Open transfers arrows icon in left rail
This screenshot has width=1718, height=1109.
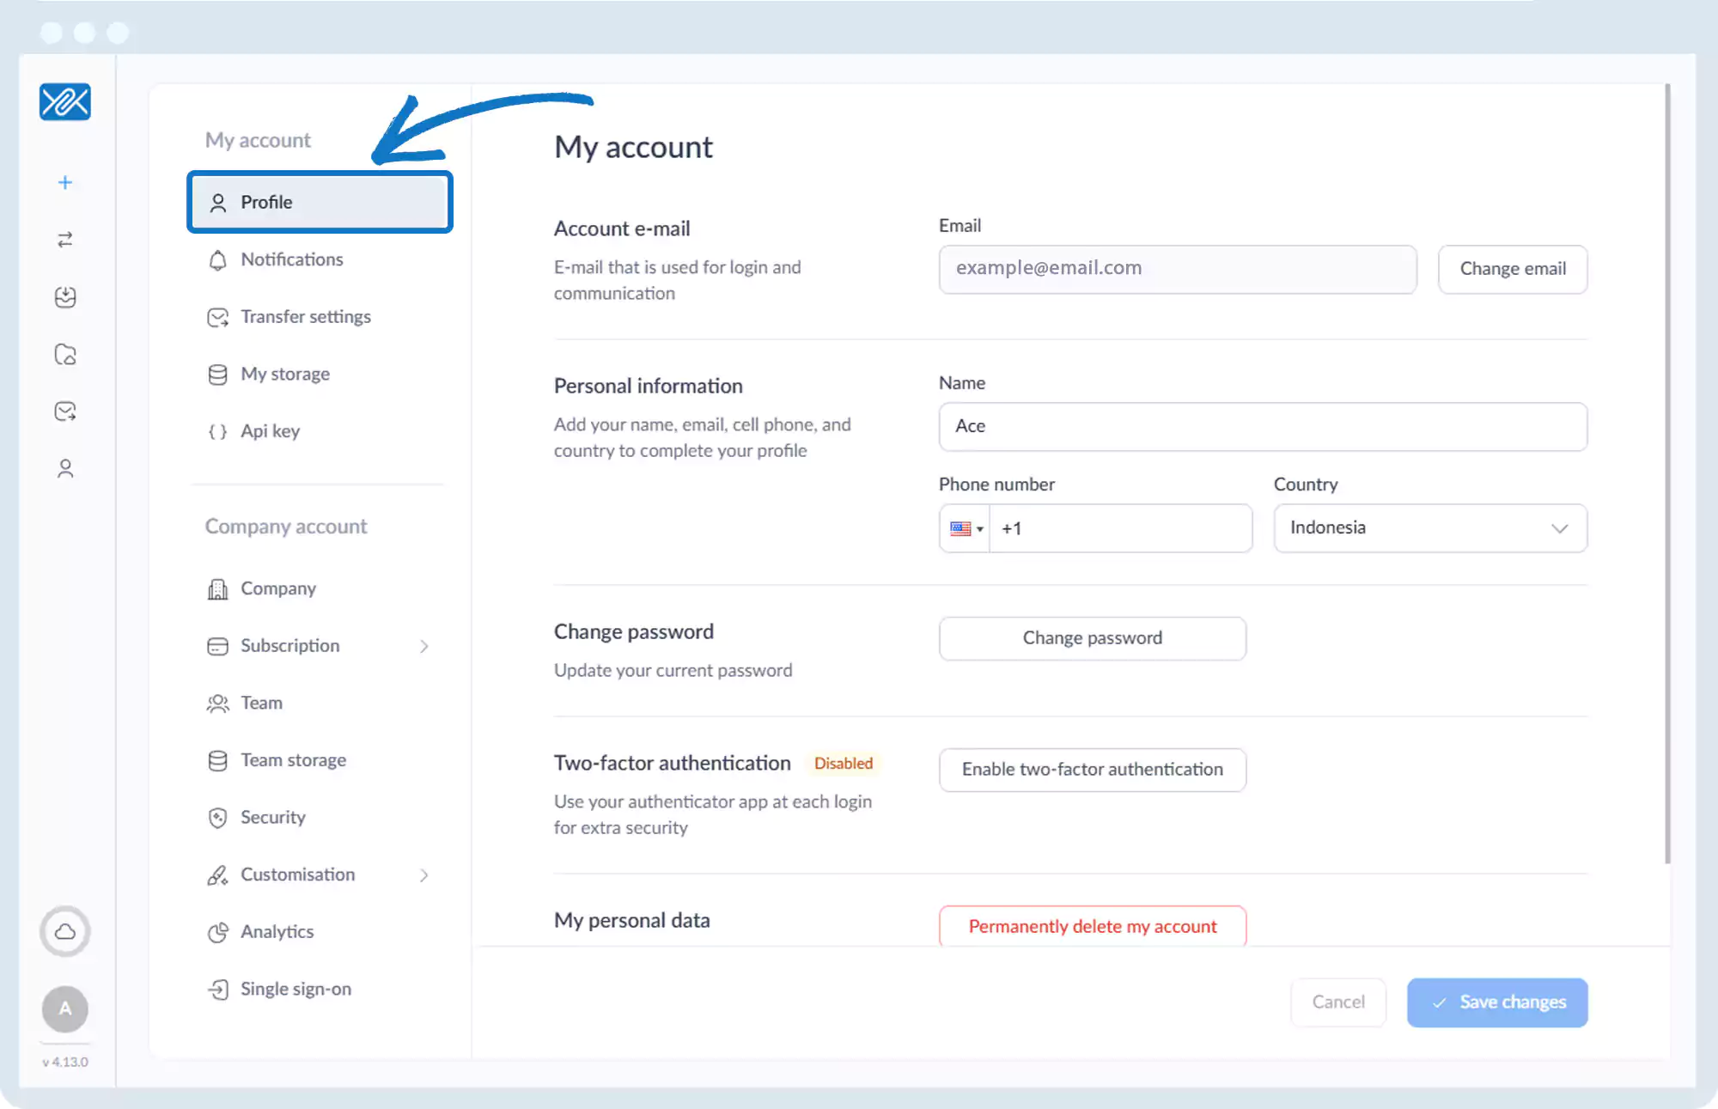click(x=65, y=240)
